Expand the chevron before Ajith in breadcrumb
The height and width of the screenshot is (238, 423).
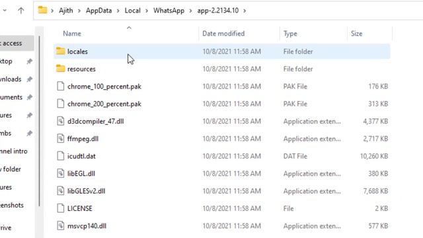(52, 11)
